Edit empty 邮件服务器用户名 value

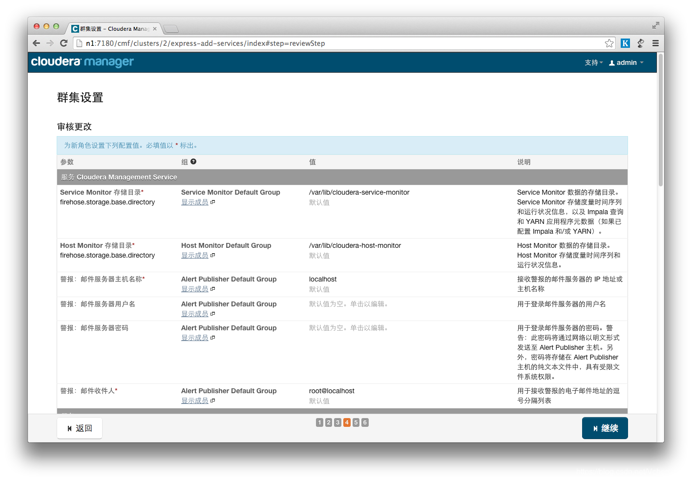click(x=350, y=304)
